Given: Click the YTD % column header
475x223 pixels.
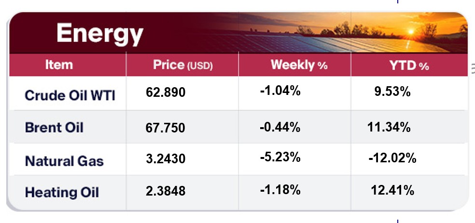Looking at the screenshot, I should click(x=409, y=66).
